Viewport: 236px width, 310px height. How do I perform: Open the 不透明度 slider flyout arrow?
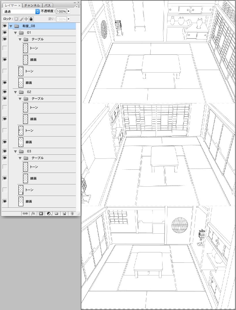(68, 12)
